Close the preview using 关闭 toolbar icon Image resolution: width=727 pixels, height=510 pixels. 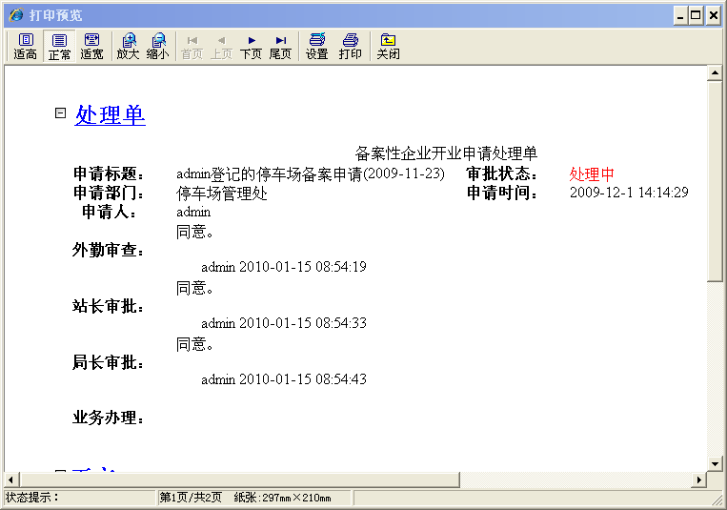pos(388,46)
